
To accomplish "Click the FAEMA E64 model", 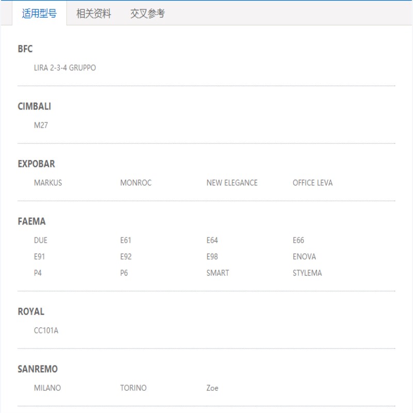I will click(212, 240).
